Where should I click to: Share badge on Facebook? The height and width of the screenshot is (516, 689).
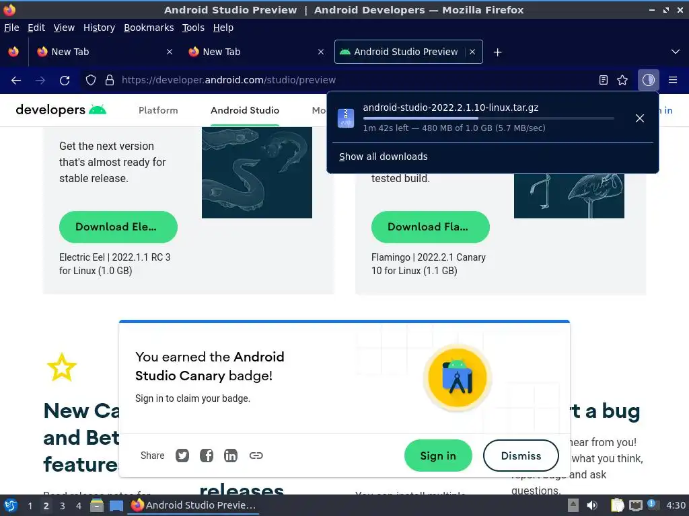click(207, 456)
